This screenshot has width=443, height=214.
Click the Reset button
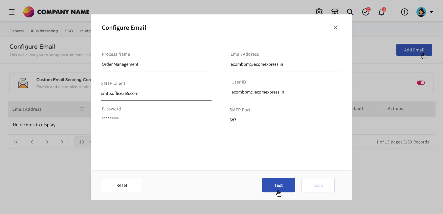point(122,185)
